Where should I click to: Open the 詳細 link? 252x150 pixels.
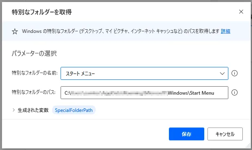[226, 31]
